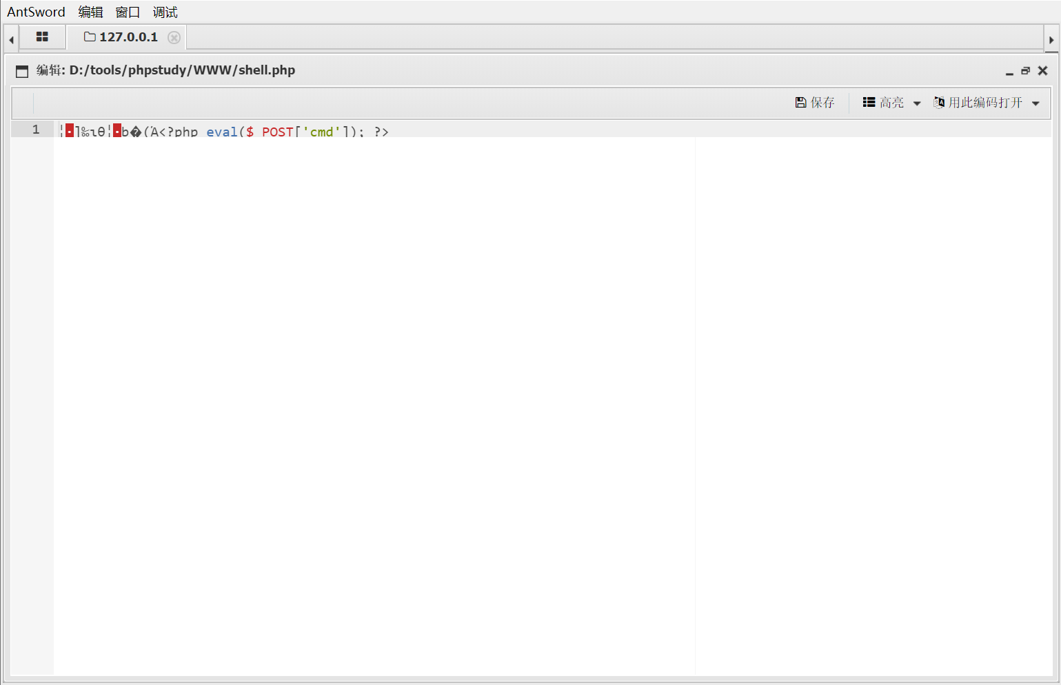Click the editor window icon
This screenshot has width=1061, height=685.
(22, 71)
